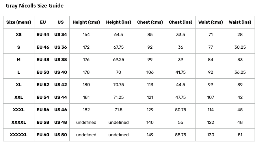Click the chest value 58.75 inches
The image size is (255, 144).
coord(180,135)
